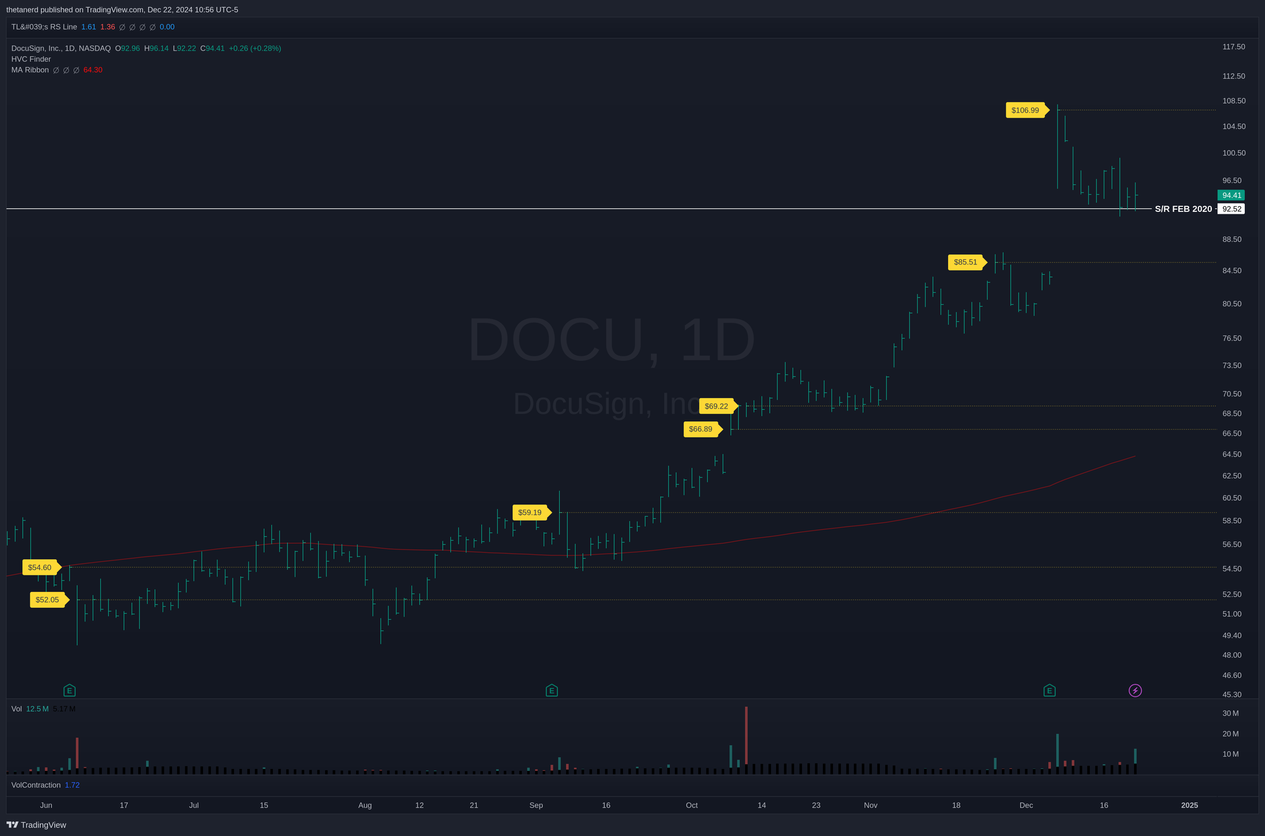The width and height of the screenshot is (1265, 836).
Task: Click the 117.50 price axis label
Action: 1233,47
